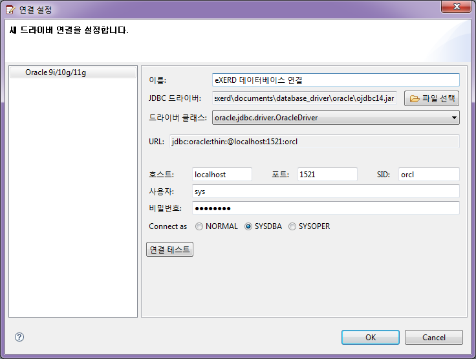The image size is (476, 359).
Task: Click the help question mark icon
Action: (19, 337)
